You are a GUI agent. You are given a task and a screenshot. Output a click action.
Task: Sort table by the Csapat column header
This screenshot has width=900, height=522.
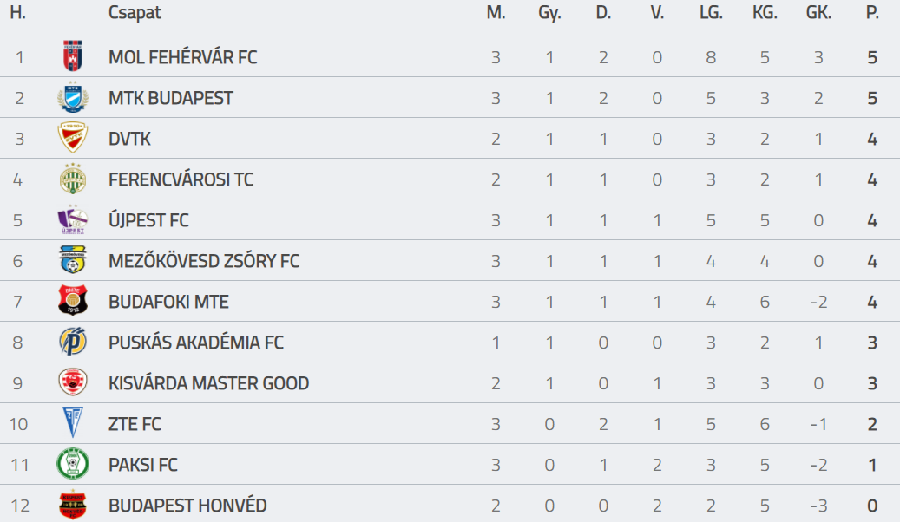pos(135,13)
